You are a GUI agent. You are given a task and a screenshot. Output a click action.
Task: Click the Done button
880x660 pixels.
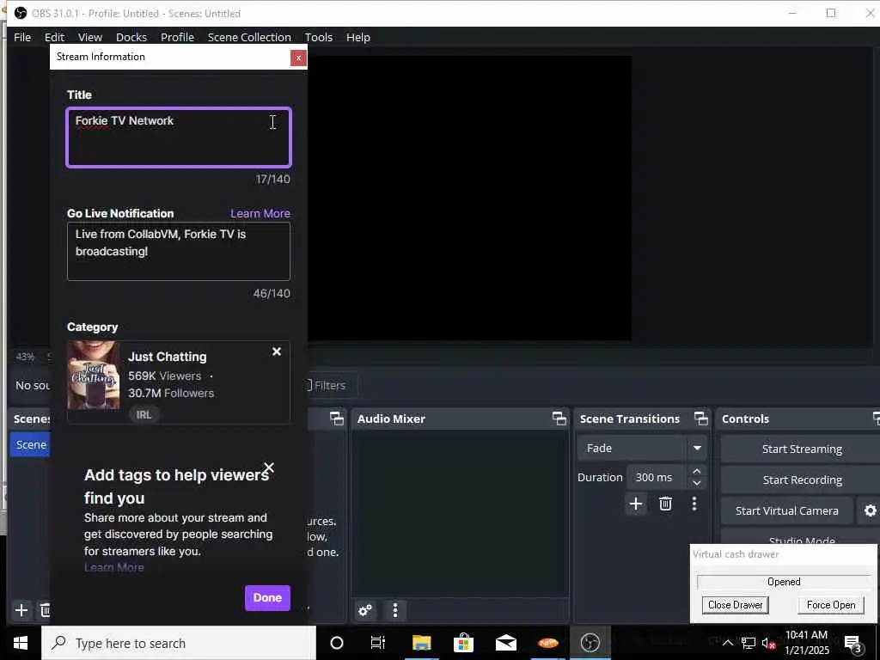[x=267, y=598]
